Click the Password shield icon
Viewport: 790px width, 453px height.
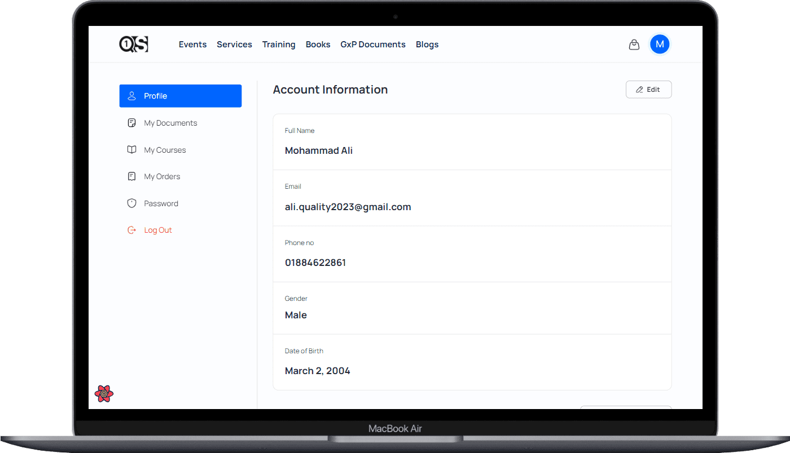131,203
